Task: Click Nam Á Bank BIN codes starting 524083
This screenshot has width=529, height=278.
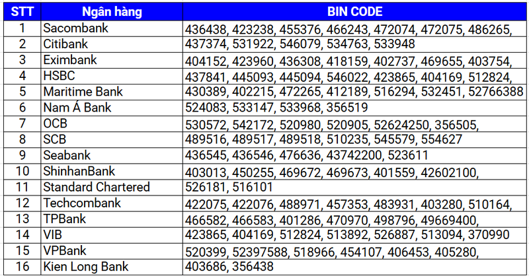Action: 355,108
